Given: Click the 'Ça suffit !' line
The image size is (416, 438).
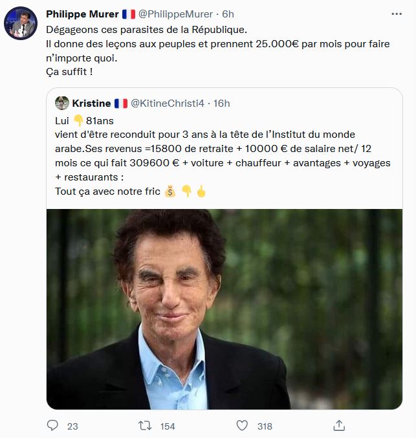Looking at the screenshot, I should [x=69, y=71].
